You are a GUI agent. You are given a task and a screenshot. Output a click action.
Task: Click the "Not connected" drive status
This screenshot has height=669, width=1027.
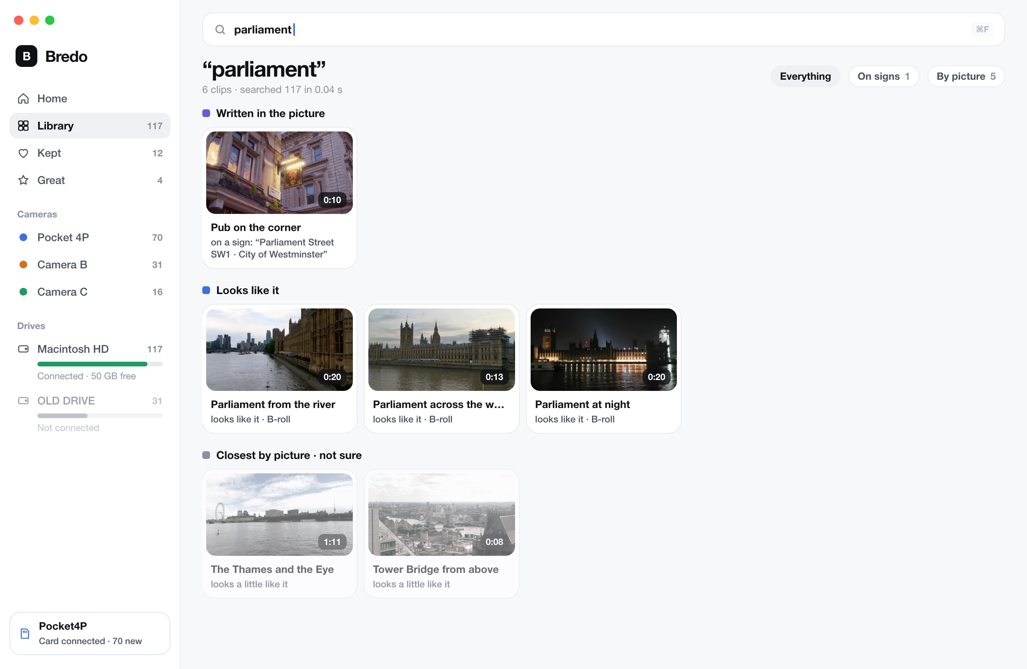(x=68, y=428)
